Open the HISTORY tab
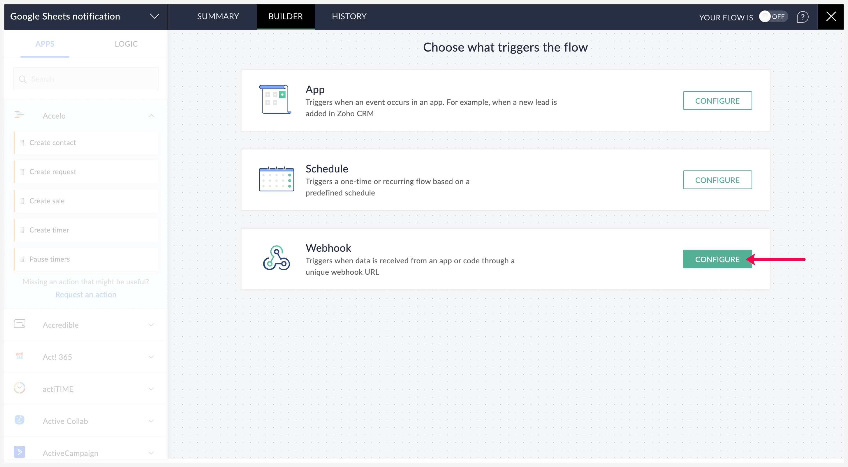 pyautogui.click(x=349, y=16)
